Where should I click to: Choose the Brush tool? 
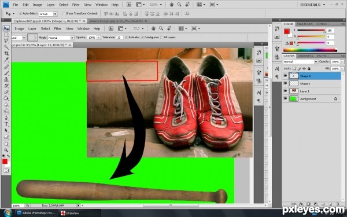tap(6, 73)
